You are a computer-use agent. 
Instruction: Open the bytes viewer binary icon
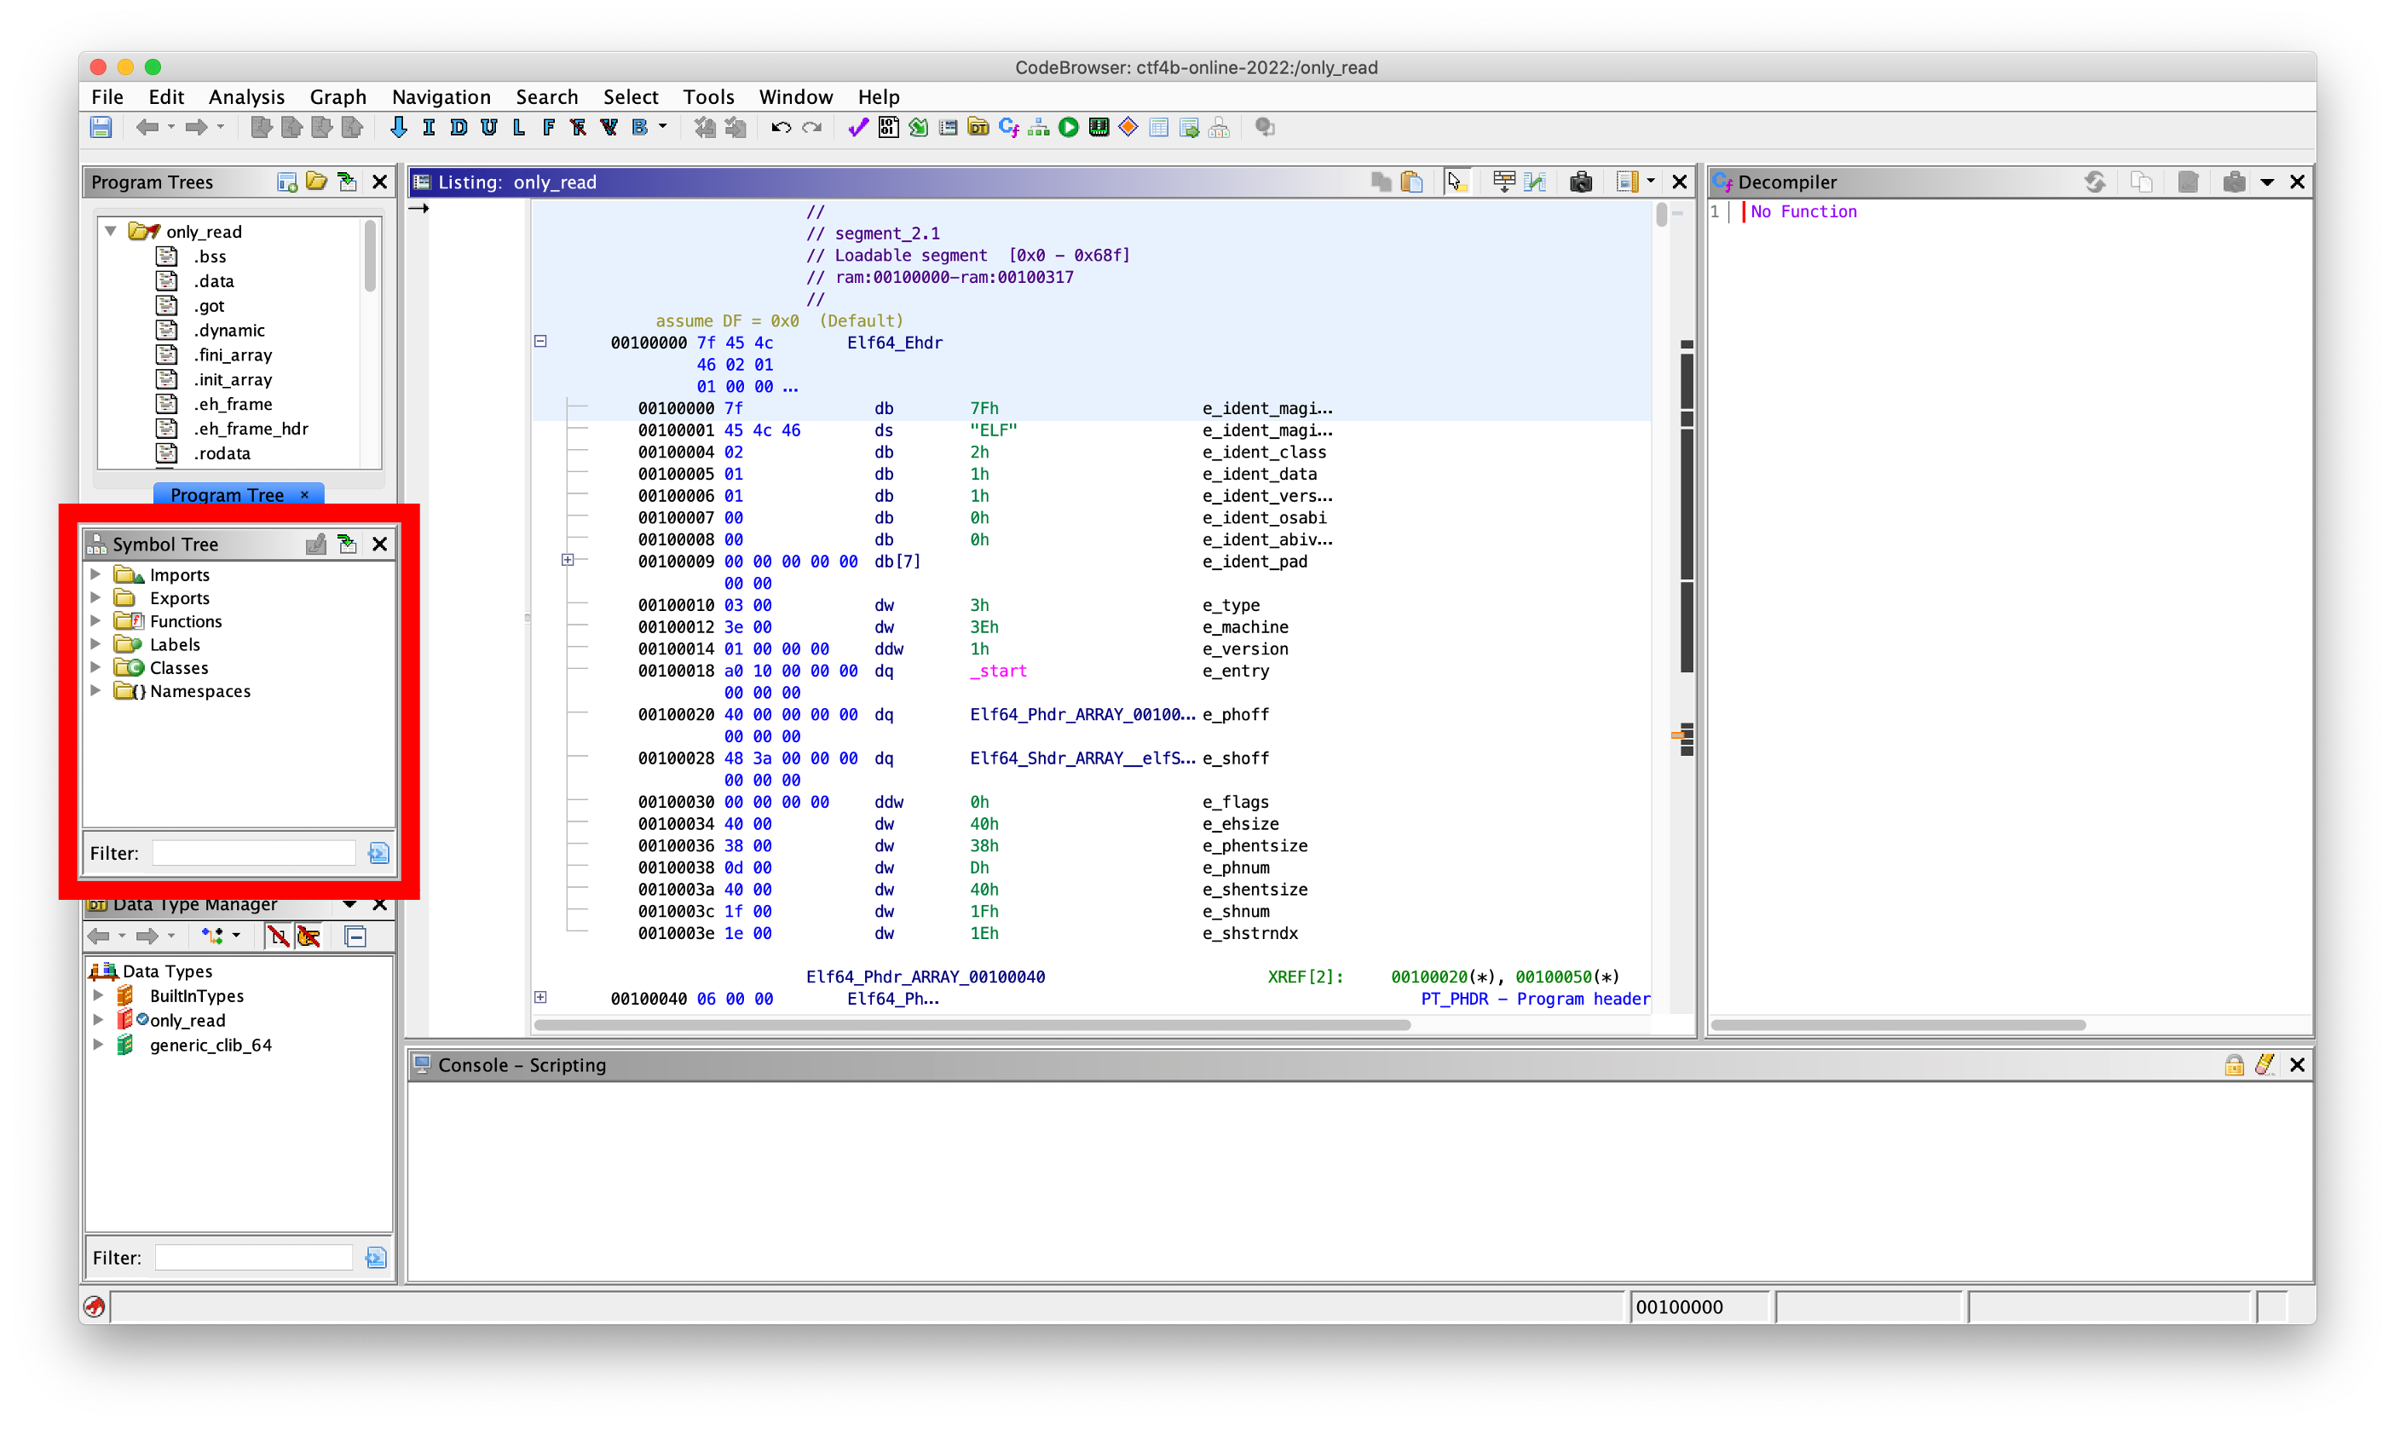click(x=888, y=127)
